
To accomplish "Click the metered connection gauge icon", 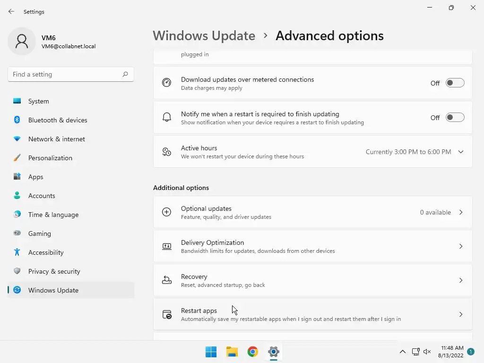I will tap(167, 83).
